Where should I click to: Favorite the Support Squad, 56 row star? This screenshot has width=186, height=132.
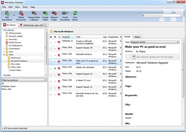click(x=51, y=49)
